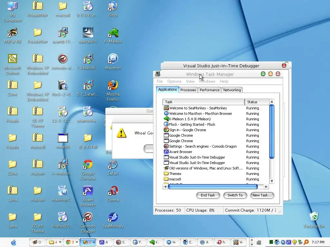Launch Google Chrome desktop shortcut

(88, 170)
